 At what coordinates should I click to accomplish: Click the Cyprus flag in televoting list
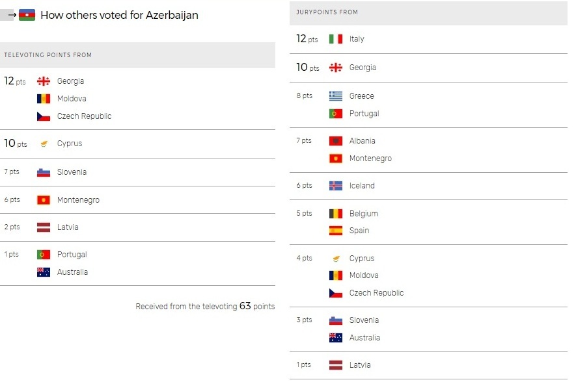(x=44, y=144)
